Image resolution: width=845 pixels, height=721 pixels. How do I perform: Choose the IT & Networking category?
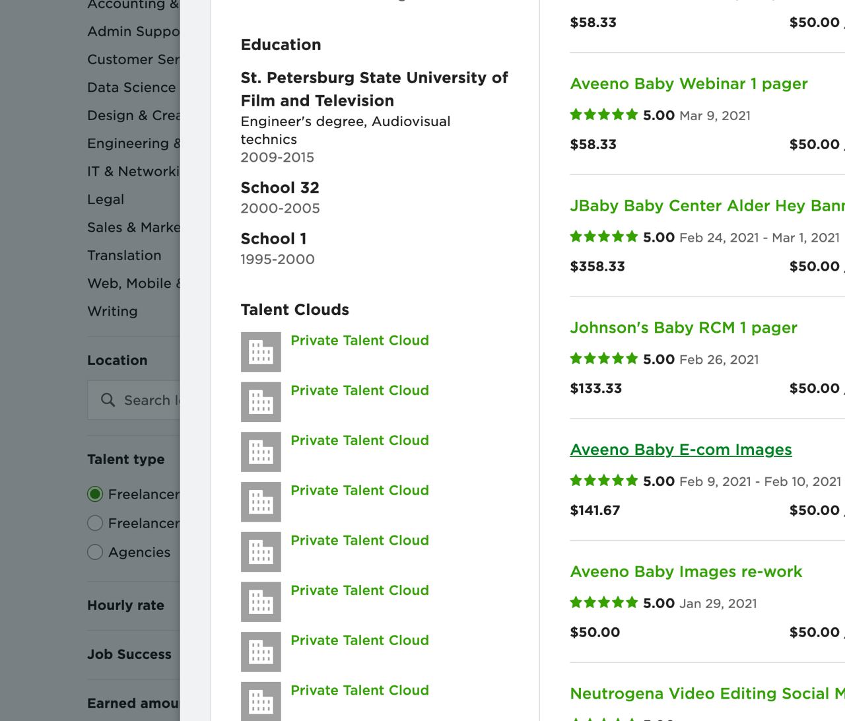[x=133, y=172]
